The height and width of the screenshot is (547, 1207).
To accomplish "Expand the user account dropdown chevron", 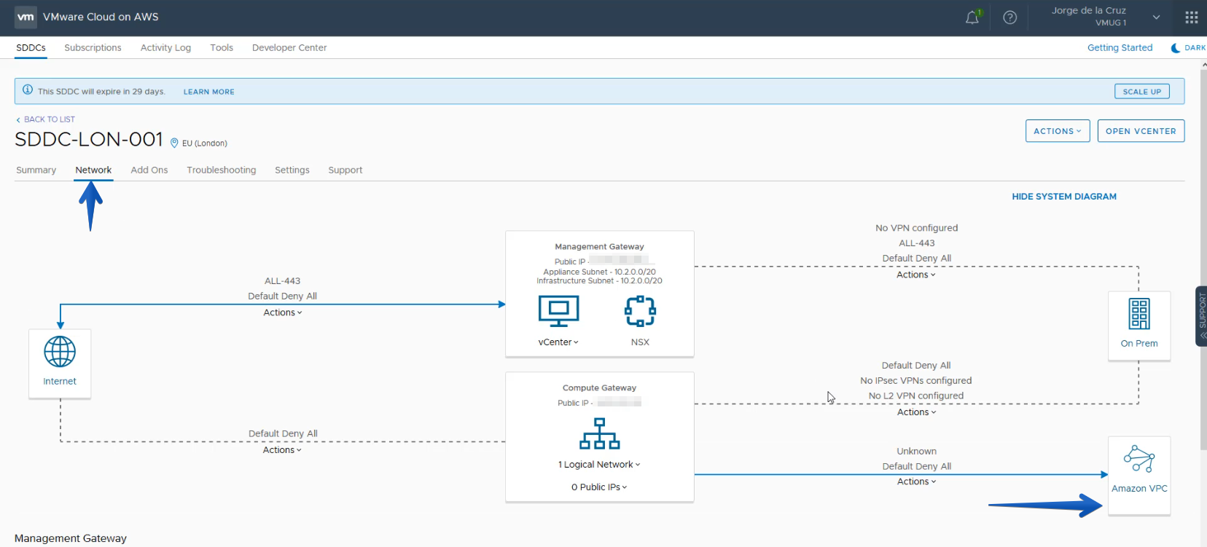I will point(1156,17).
